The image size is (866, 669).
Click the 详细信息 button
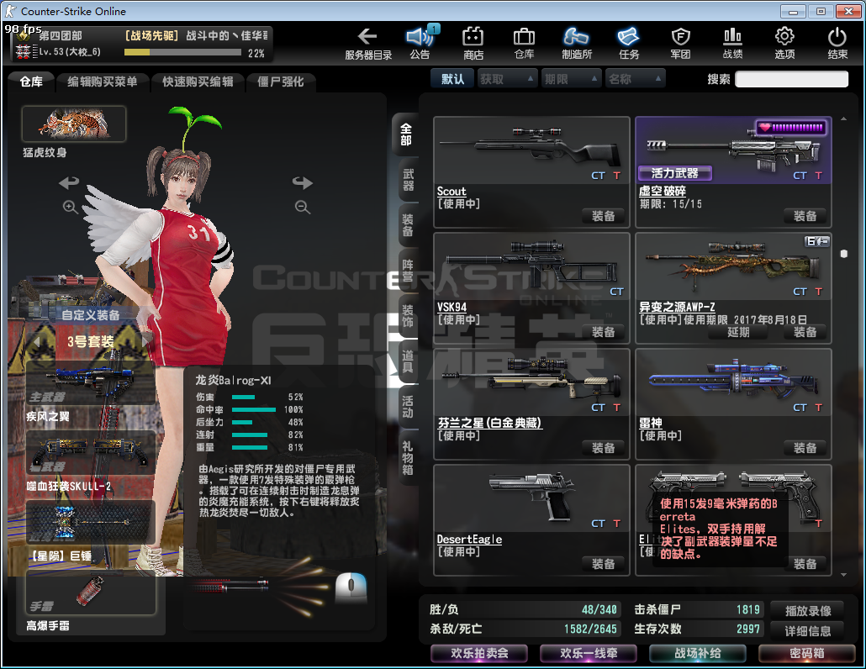tap(807, 631)
